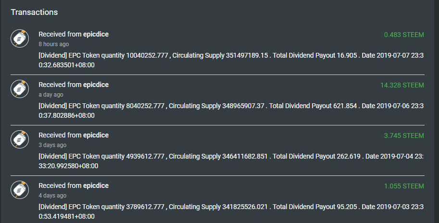Open epicdice link in the a day ago transaction
This screenshot has width=439, height=223.
point(96,85)
